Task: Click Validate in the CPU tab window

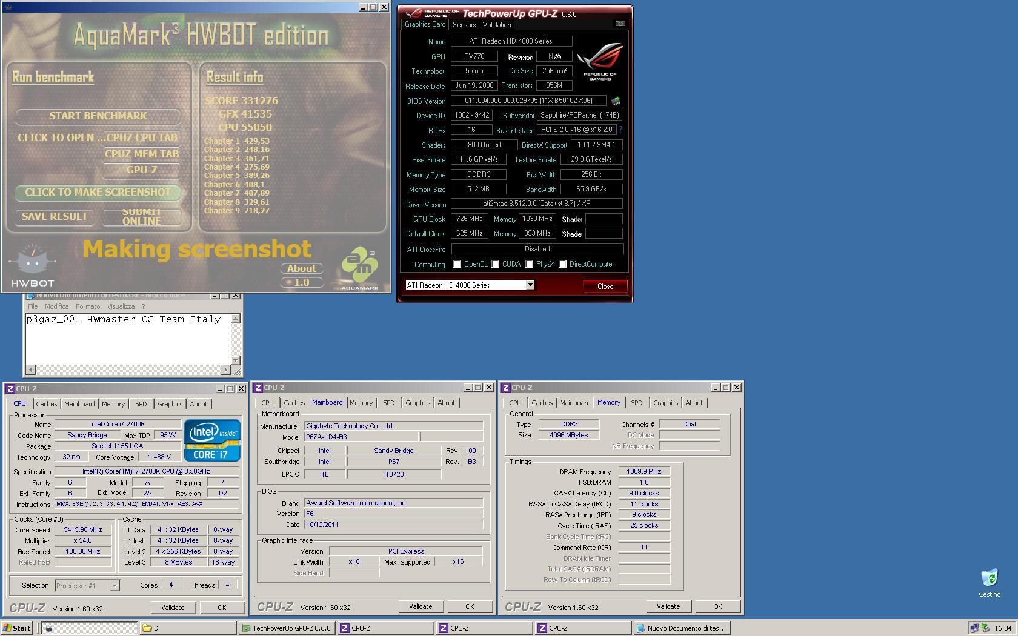Action: coord(173,607)
